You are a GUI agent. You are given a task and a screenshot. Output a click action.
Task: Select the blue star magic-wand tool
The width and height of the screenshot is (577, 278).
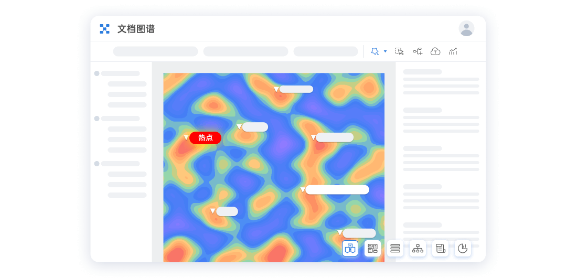coord(375,51)
